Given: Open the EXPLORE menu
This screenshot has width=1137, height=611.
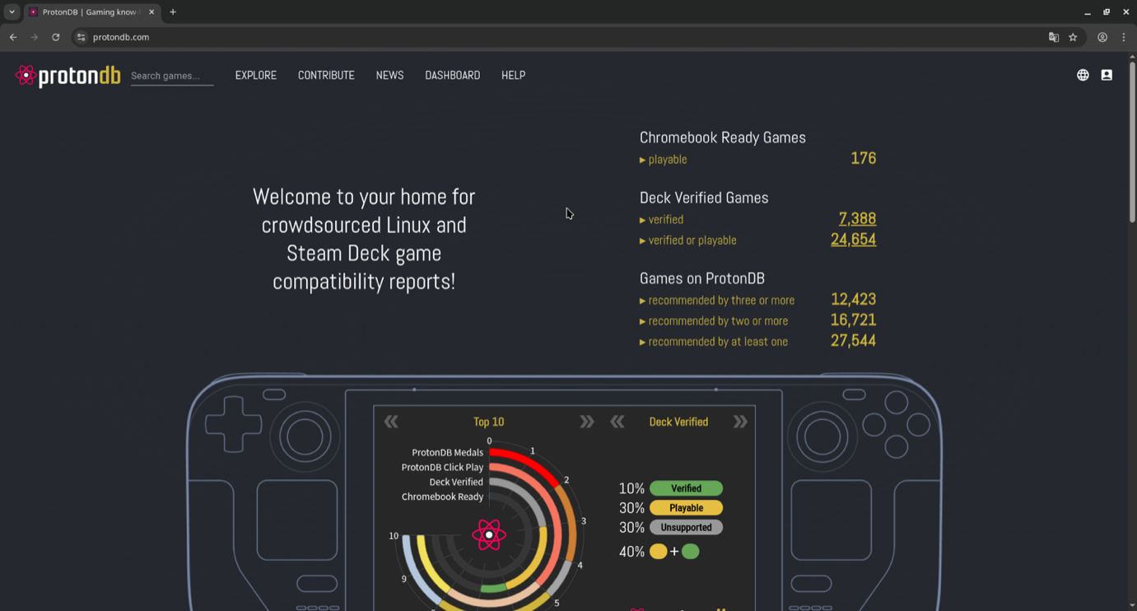Looking at the screenshot, I should tap(256, 75).
